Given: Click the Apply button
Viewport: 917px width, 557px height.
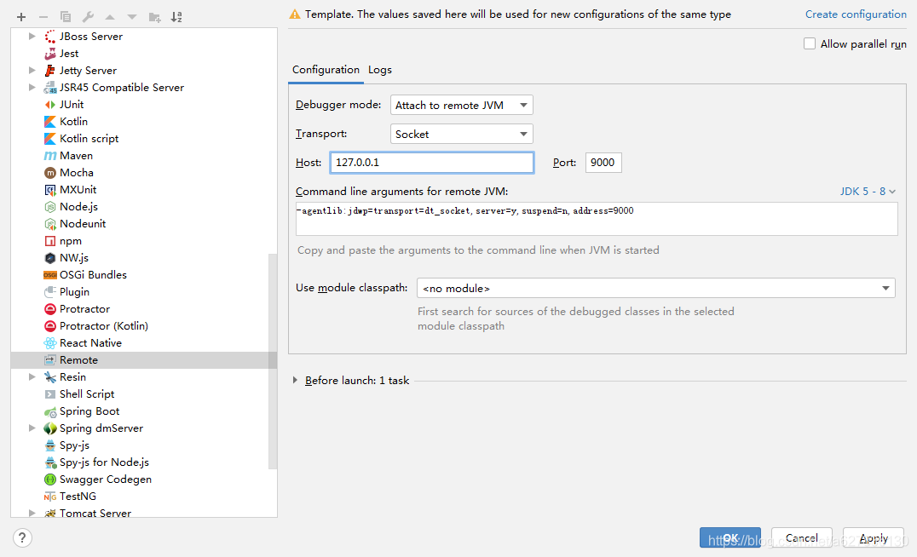Looking at the screenshot, I should 874,537.
